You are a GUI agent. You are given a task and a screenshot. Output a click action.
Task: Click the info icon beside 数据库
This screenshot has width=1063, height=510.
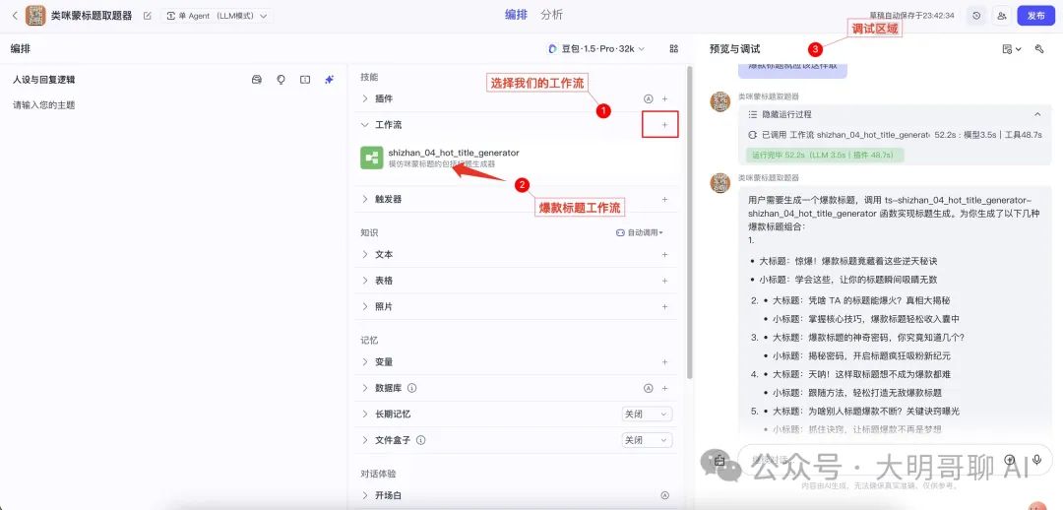pyautogui.click(x=412, y=389)
